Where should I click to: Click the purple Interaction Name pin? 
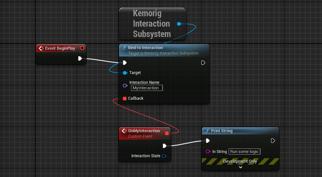(125, 85)
